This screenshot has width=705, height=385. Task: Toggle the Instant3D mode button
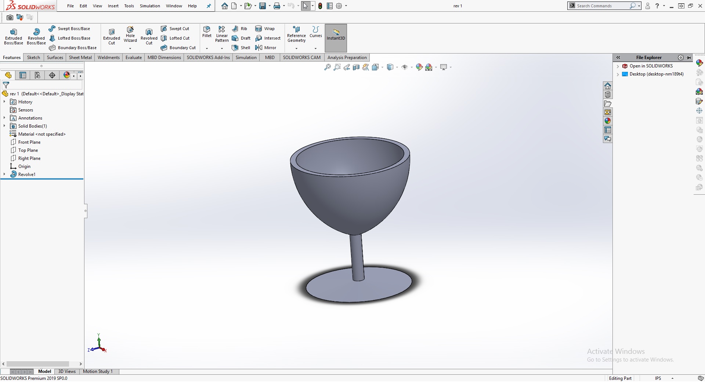click(x=336, y=35)
